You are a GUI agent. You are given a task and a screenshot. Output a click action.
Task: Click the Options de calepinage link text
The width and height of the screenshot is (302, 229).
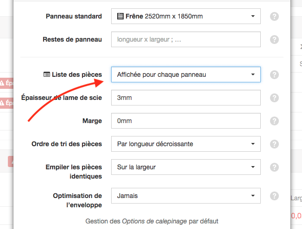pos(154,221)
